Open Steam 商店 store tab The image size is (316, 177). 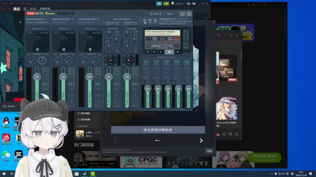coord(17,9)
